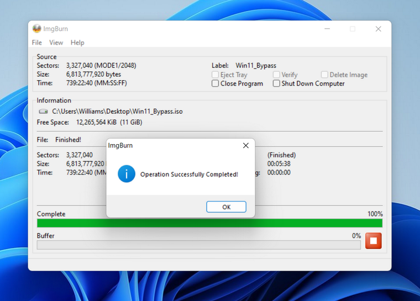
Task: Click the green Complete progress bar
Action: click(x=209, y=223)
